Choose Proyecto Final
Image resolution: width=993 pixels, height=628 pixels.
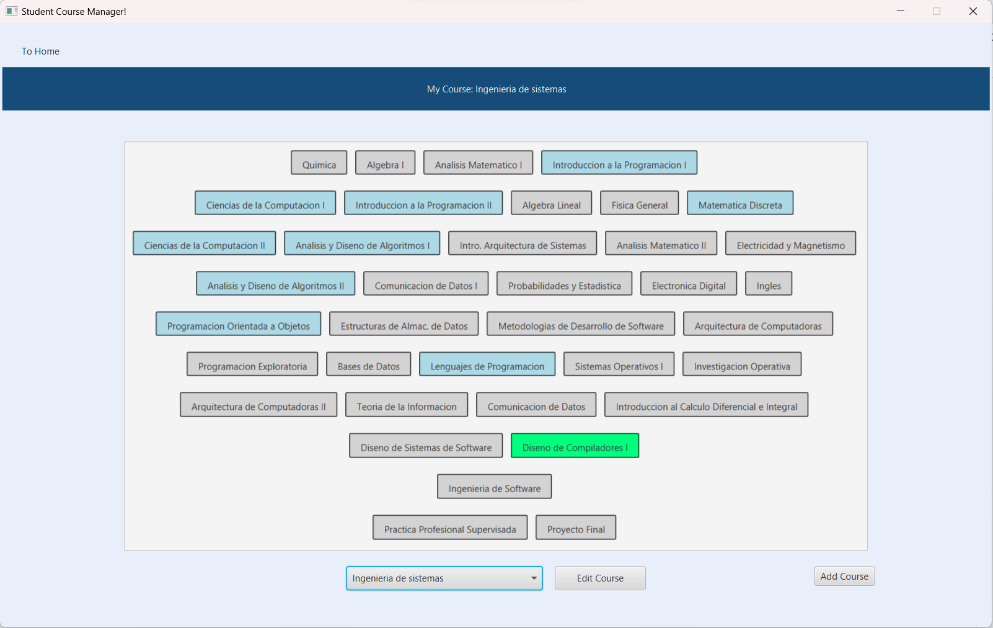[575, 528]
